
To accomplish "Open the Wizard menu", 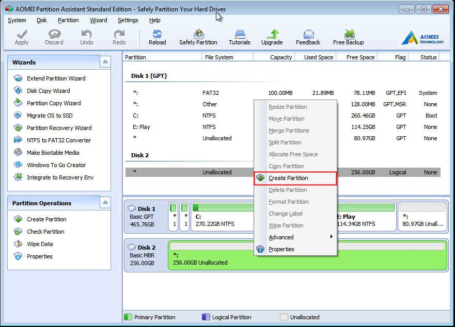I will (98, 20).
